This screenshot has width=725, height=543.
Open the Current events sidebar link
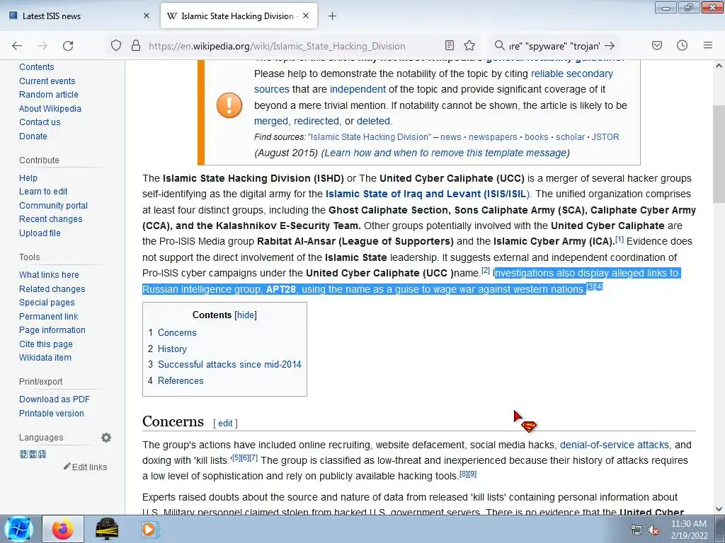coord(47,81)
